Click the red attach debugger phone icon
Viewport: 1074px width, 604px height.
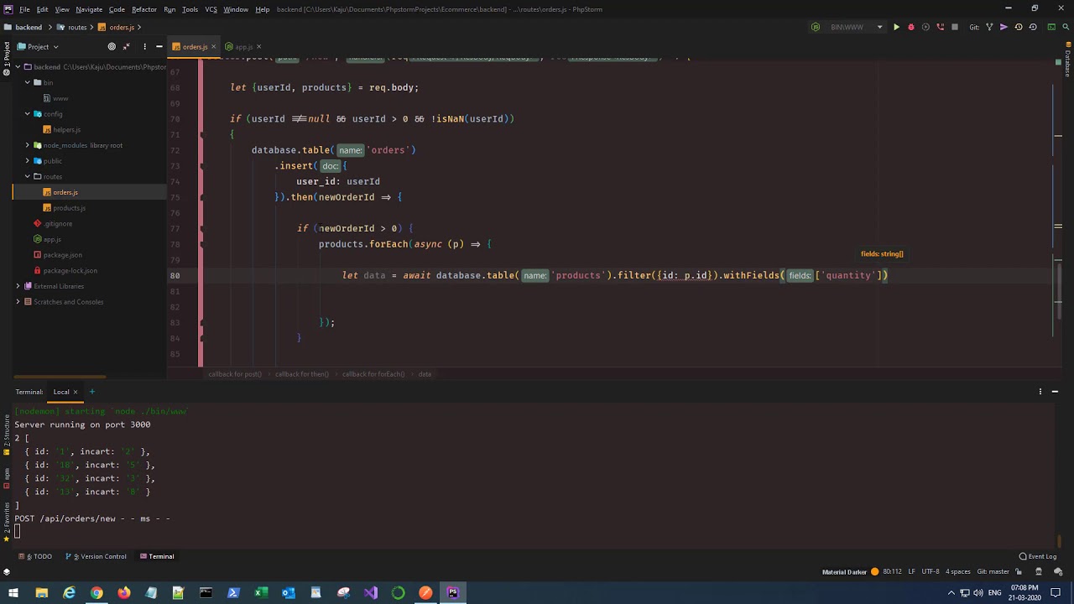[x=941, y=27]
